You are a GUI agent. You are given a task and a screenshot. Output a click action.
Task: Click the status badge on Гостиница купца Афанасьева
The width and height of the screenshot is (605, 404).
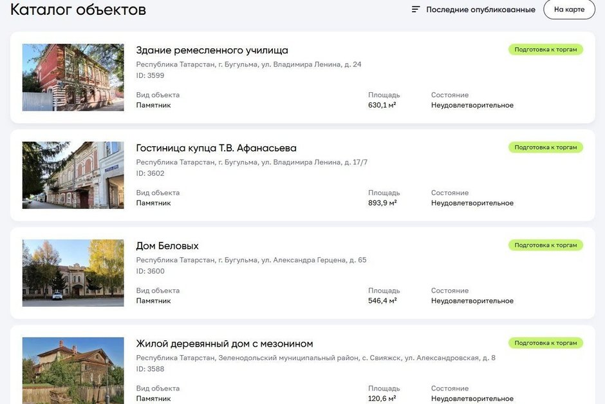coord(545,148)
